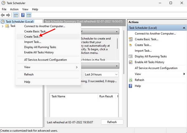The height and width of the screenshot is (133, 187).
Task: Open the Action menu in the menu bar
Action: click(x=14, y=9)
